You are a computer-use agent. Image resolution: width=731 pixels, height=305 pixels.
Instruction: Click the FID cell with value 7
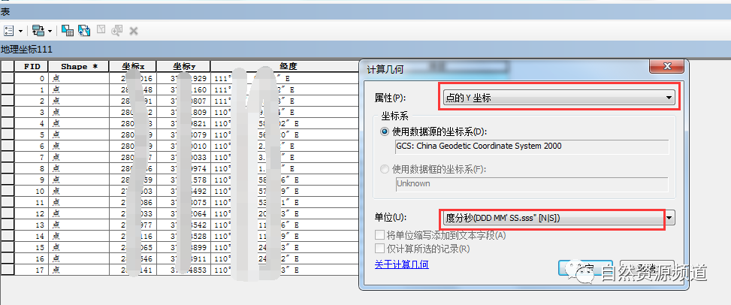(x=32, y=157)
